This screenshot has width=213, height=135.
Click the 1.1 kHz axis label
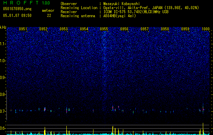pyautogui.click(x=3, y=44)
